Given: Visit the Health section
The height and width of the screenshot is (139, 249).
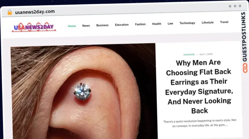Looking at the screenshot, I should (157, 24).
